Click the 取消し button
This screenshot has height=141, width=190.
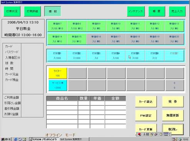tap(173, 129)
